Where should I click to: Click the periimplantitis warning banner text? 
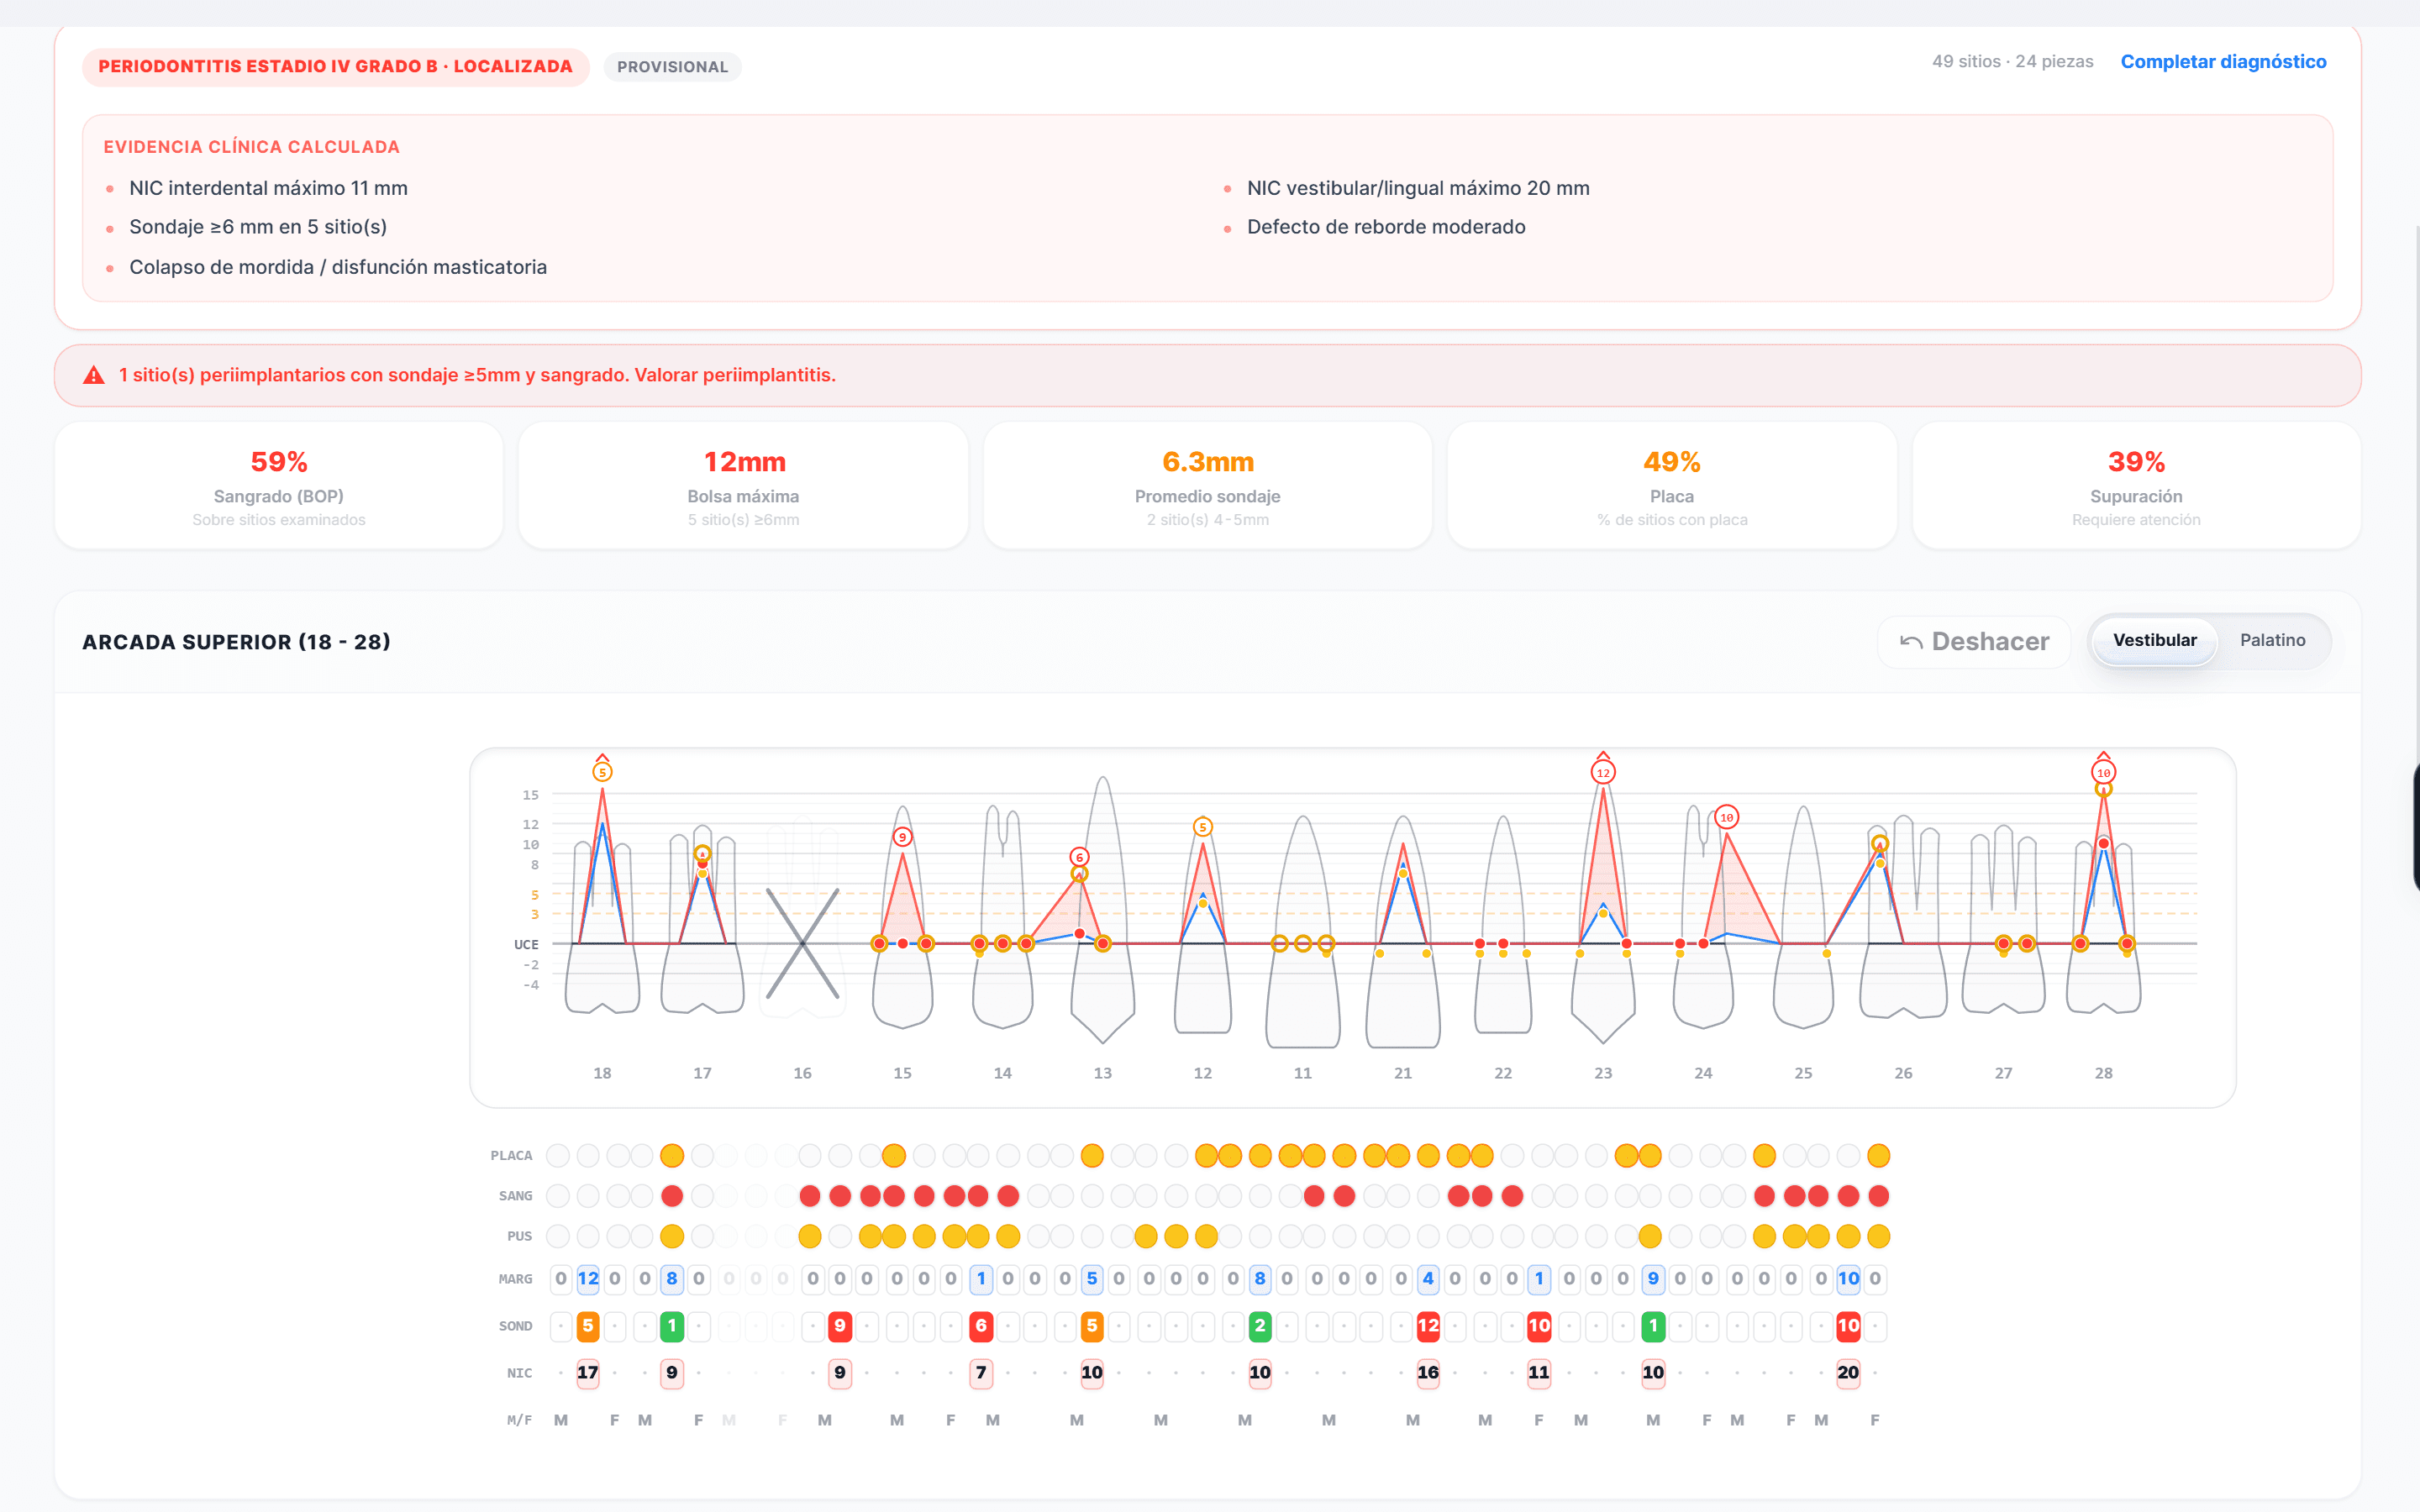[477, 375]
